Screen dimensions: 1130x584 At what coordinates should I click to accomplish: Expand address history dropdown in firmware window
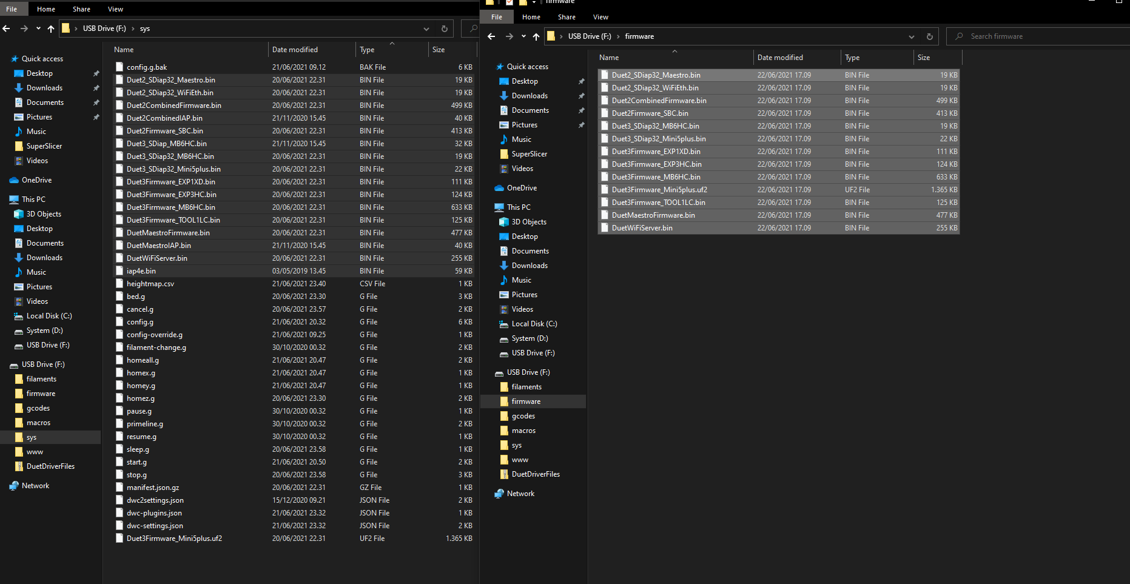(x=911, y=36)
